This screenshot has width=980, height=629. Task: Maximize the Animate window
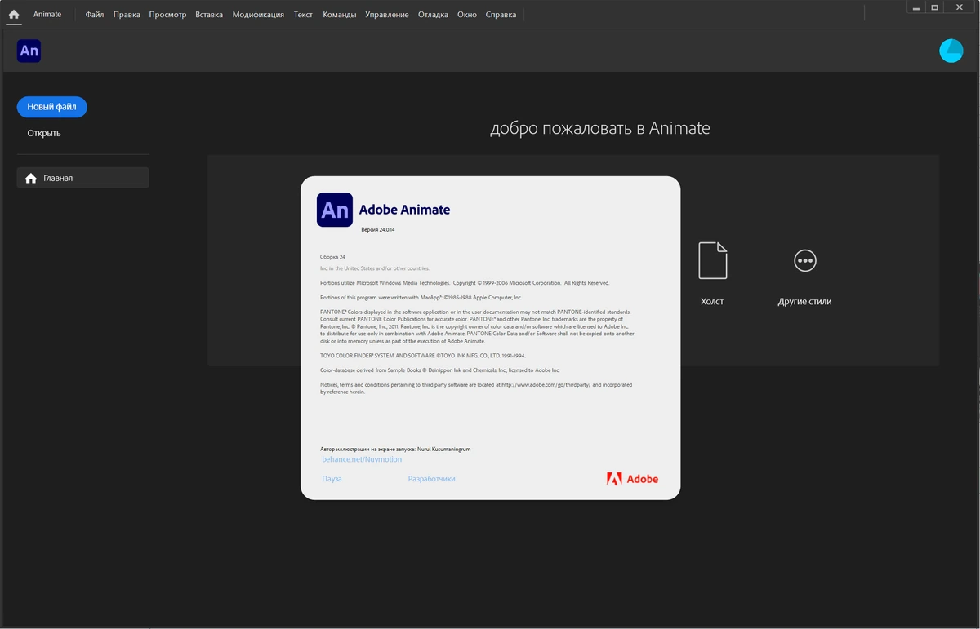pyautogui.click(x=935, y=7)
